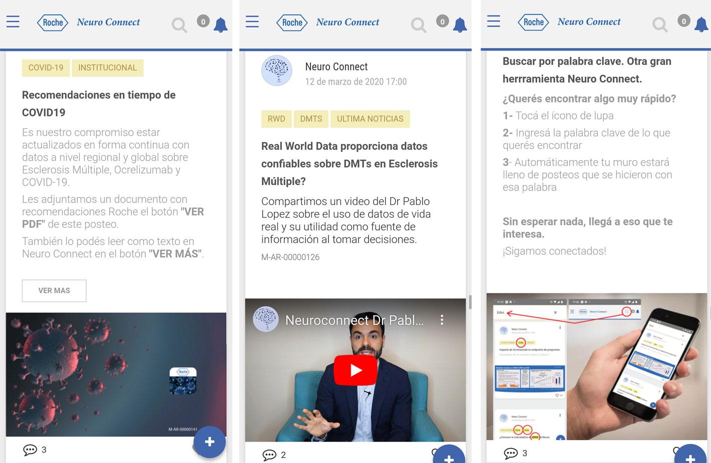Tap notification count badge in middle screen
Screen dimensions: 711x463
[442, 21]
